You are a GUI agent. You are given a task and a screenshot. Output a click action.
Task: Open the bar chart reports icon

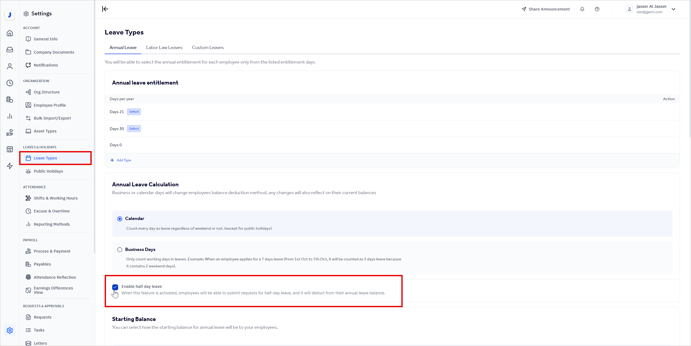click(x=10, y=116)
